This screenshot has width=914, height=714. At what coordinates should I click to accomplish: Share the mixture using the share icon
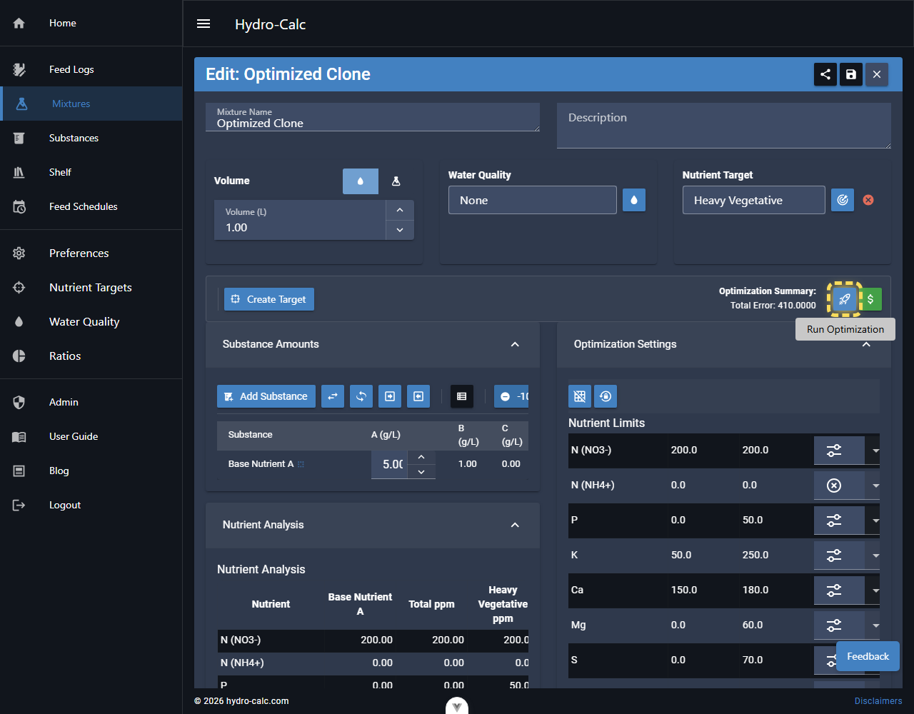[825, 74]
